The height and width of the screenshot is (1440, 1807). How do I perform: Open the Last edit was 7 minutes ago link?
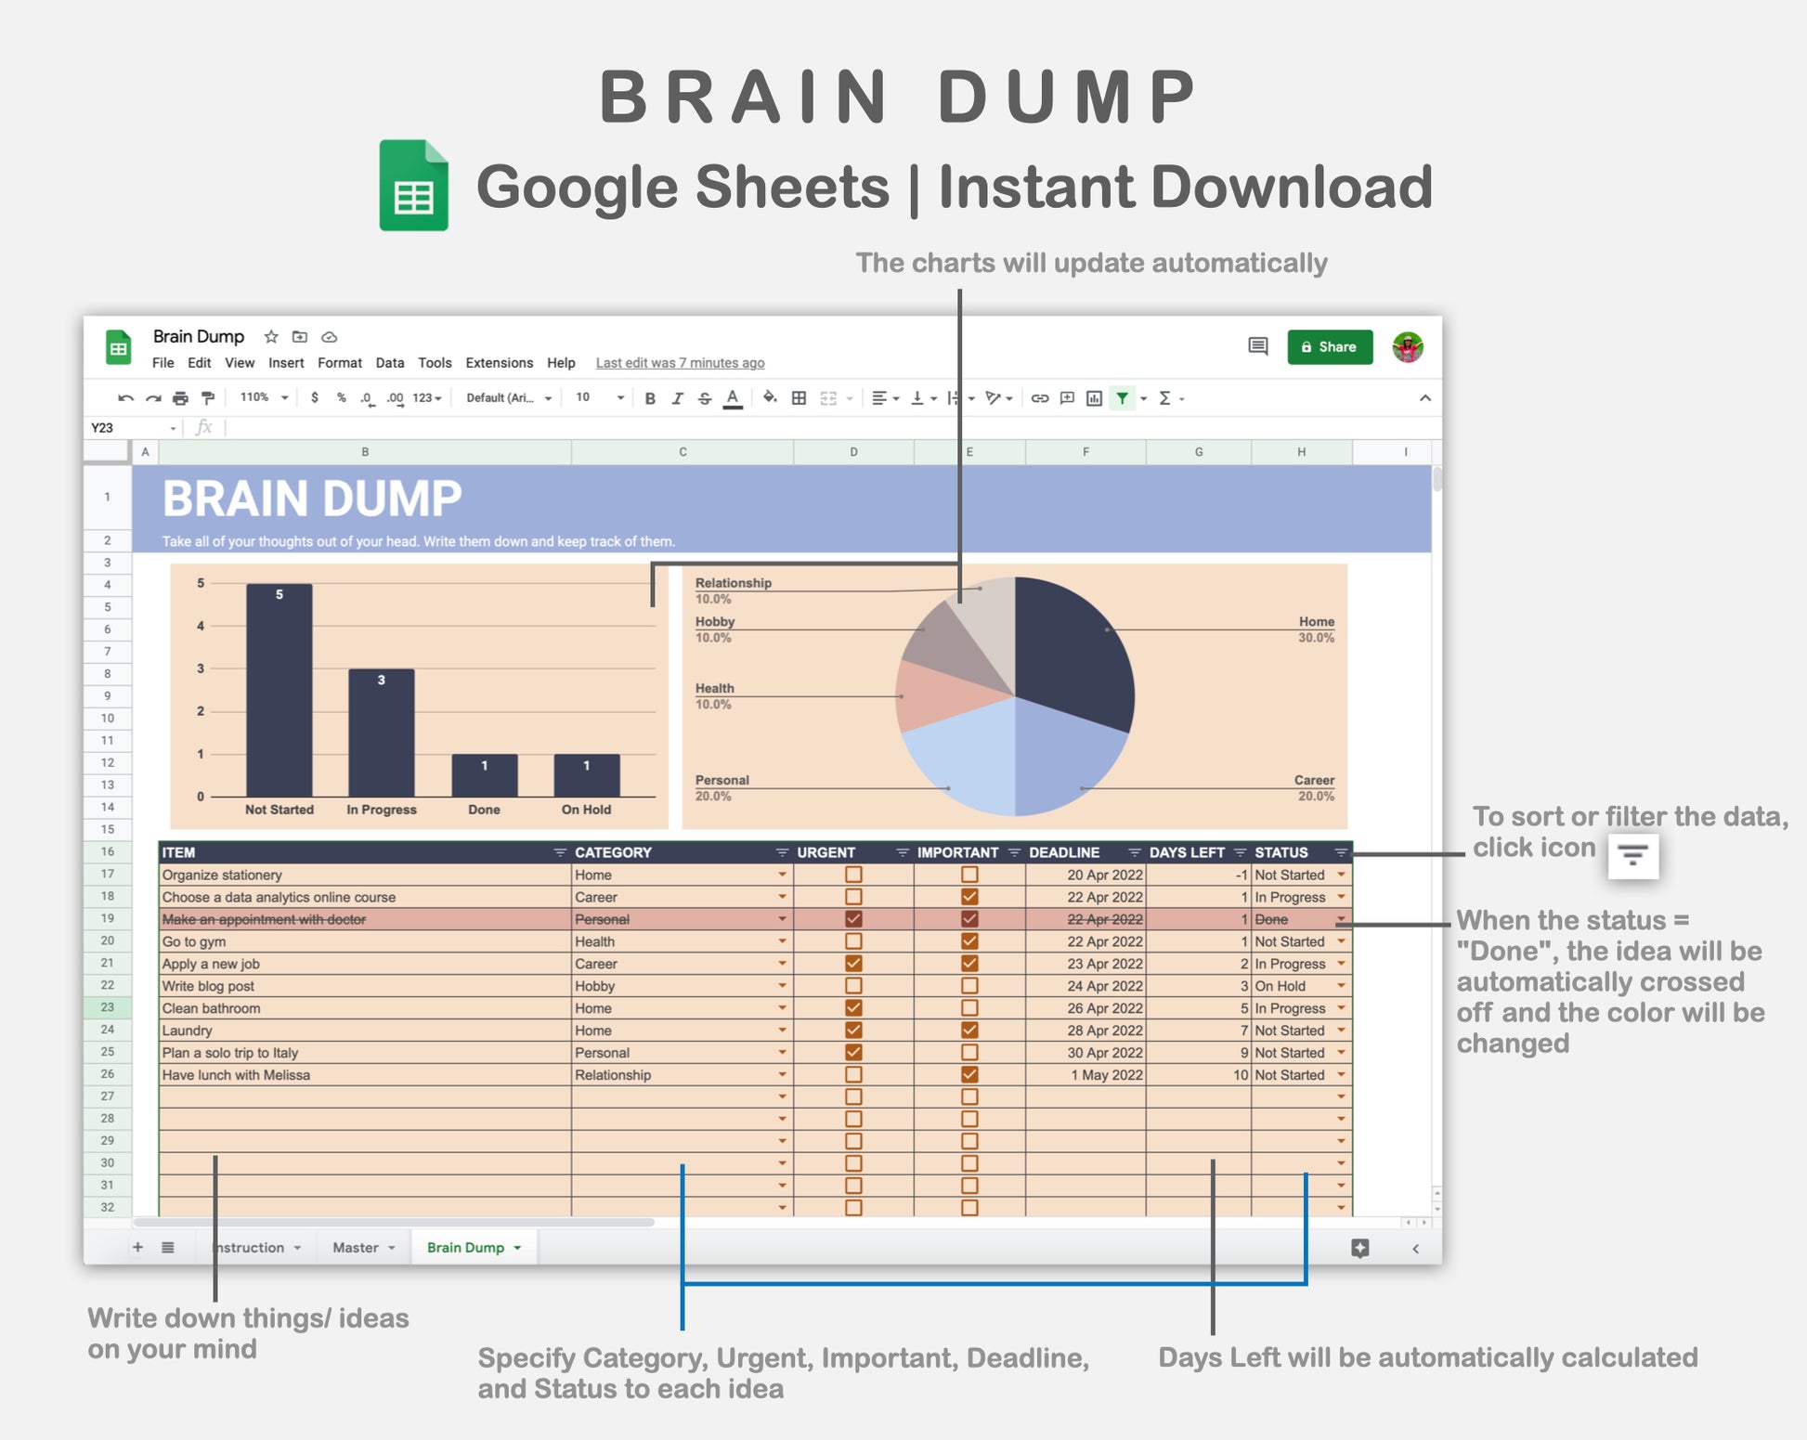680,363
